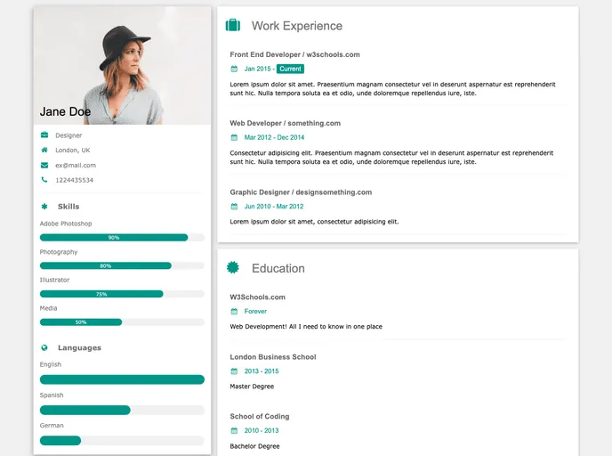Click the London Business School heading
The height and width of the screenshot is (456, 612).
click(x=272, y=357)
